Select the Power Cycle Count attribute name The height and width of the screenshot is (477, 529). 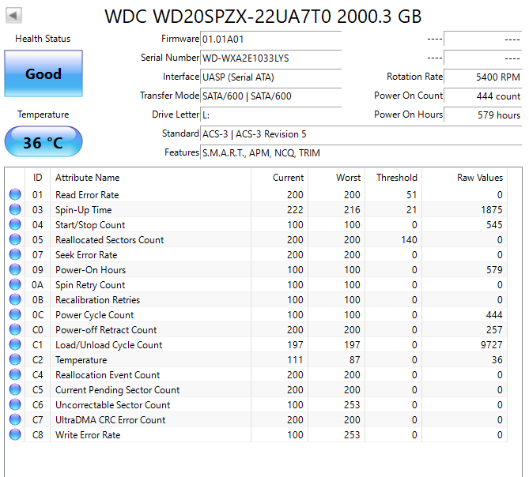point(94,315)
